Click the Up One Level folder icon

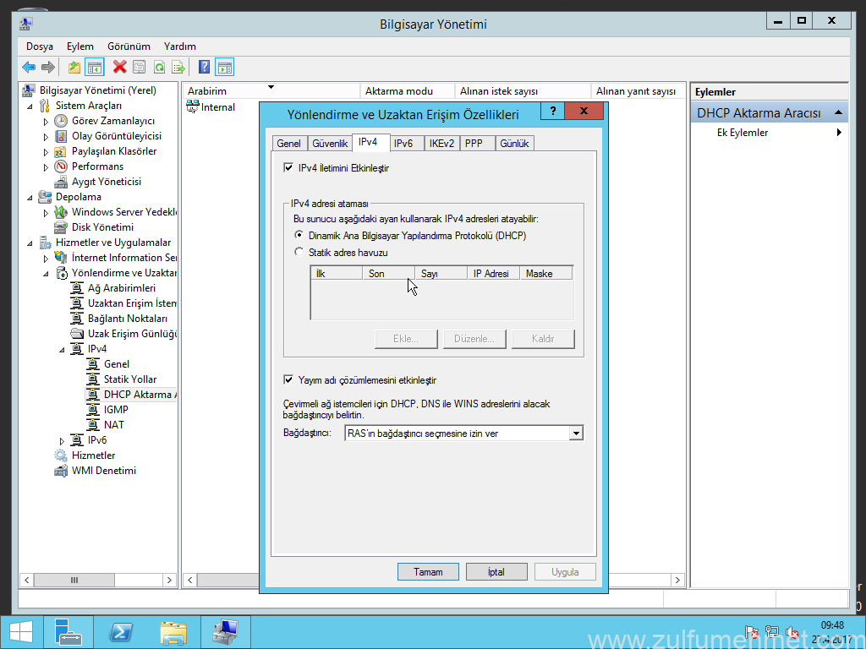[x=74, y=68]
